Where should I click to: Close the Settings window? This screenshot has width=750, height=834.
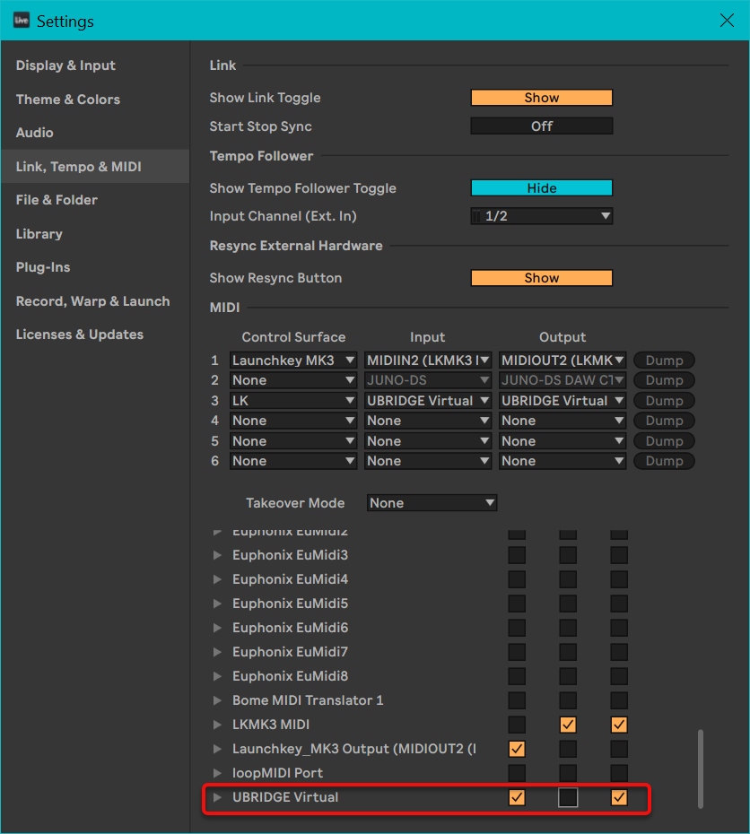tap(728, 20)
